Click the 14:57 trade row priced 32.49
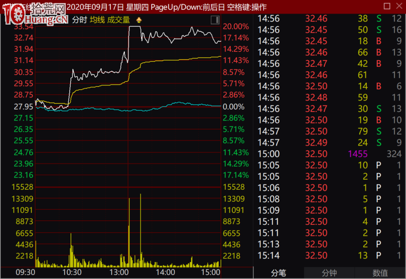 pos(329,143)
